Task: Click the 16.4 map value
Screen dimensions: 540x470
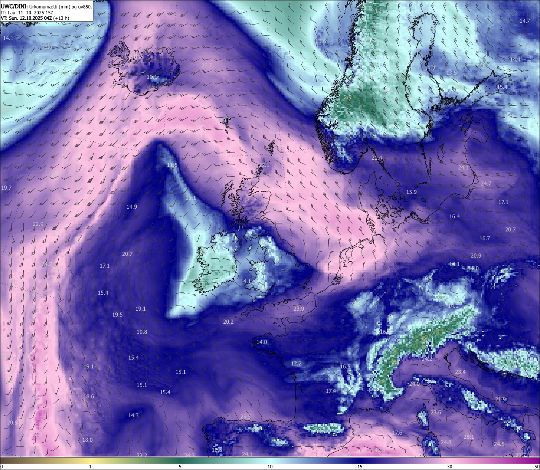Action: (x=454, y=216)
